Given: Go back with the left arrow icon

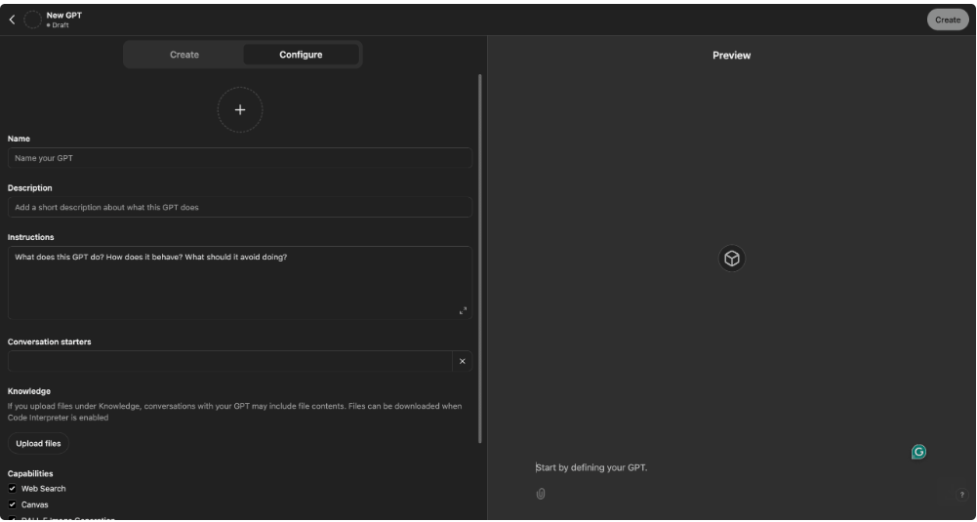Looking at the screenshot, I should 12,20.
